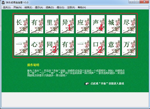Select the 心 character card
The image size is (150, 109).
point(37,46)
